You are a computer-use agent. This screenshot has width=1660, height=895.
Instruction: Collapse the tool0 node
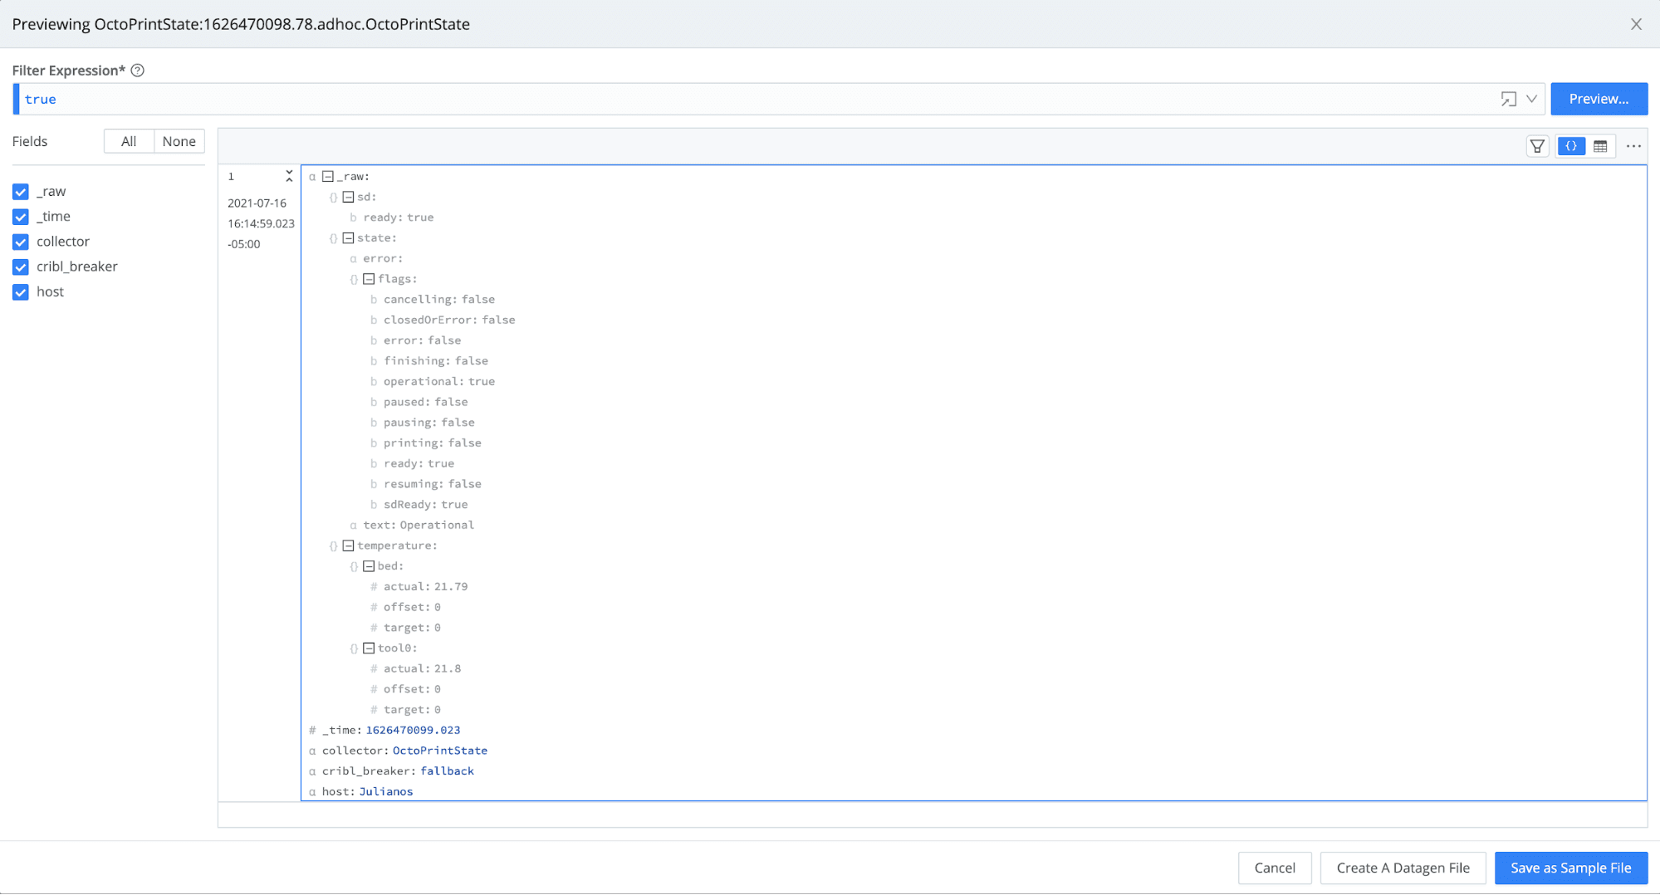369,648
